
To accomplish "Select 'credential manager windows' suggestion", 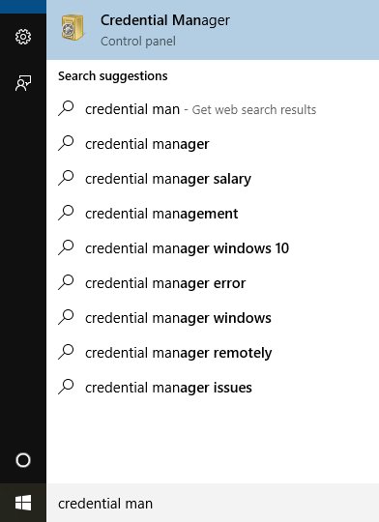I will point(213,318).
